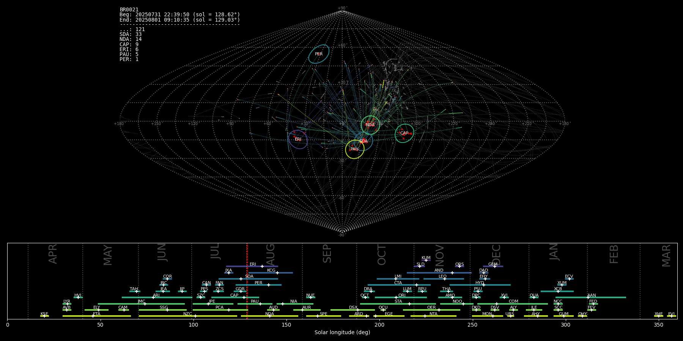683x341 pixels.
Task: Click the 'BR0021' station title text
Action: pyautogui.click(x=129, y=9)
